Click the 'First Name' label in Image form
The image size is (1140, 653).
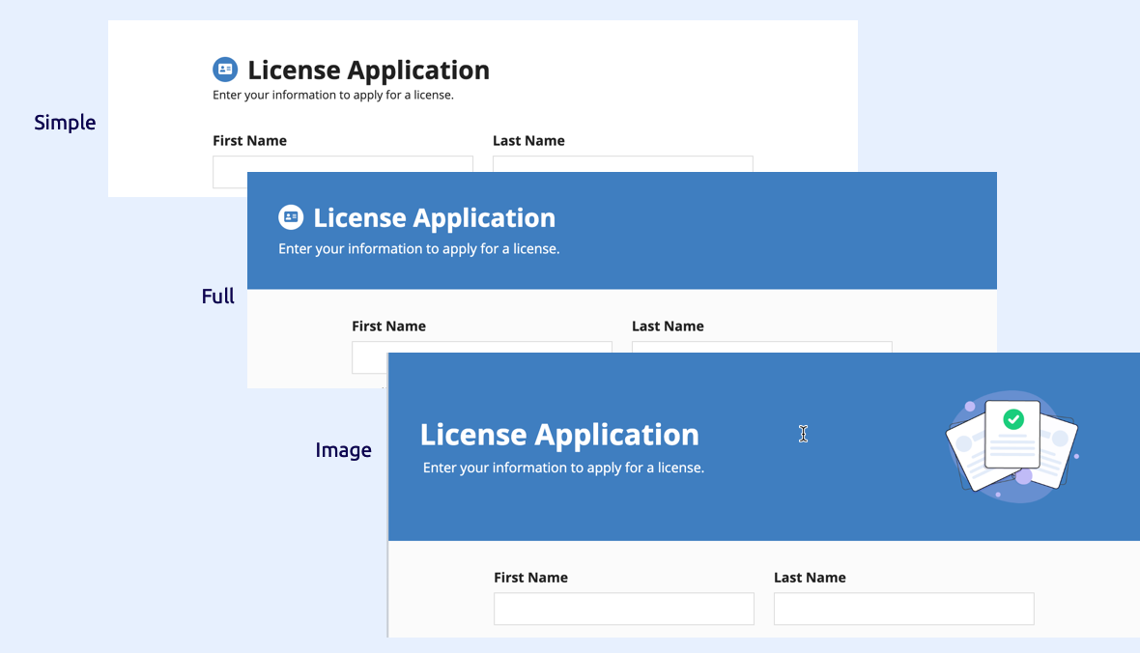530,578
